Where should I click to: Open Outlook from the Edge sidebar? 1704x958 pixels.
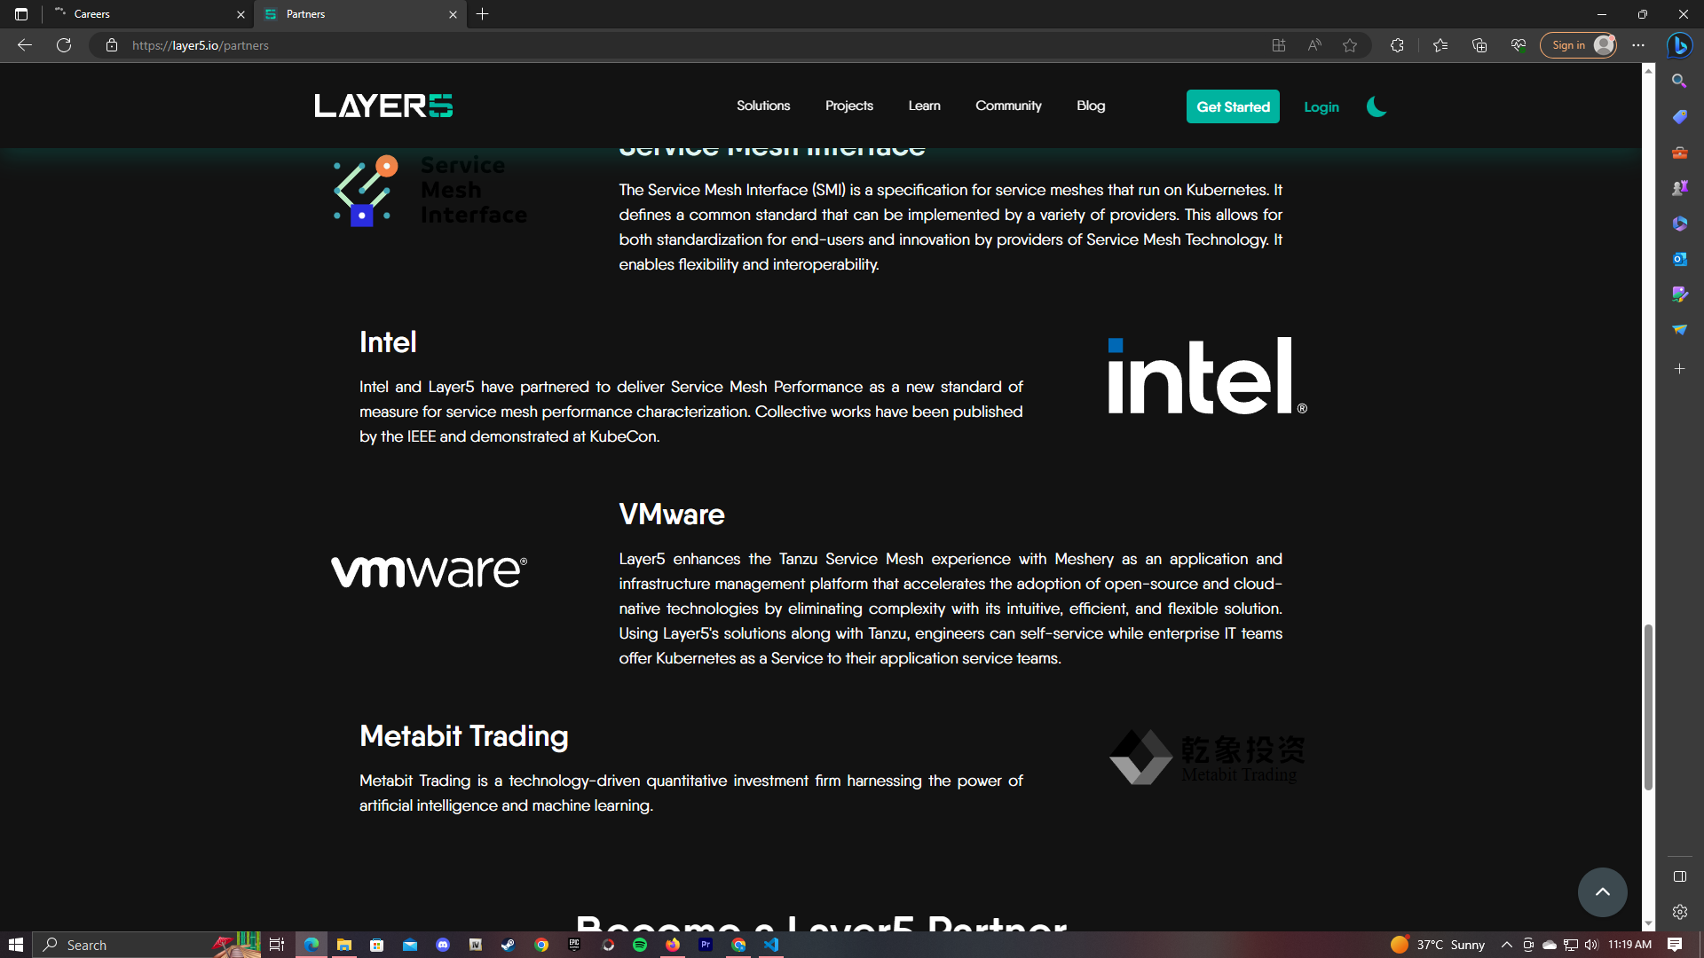tap(1679, 259)
